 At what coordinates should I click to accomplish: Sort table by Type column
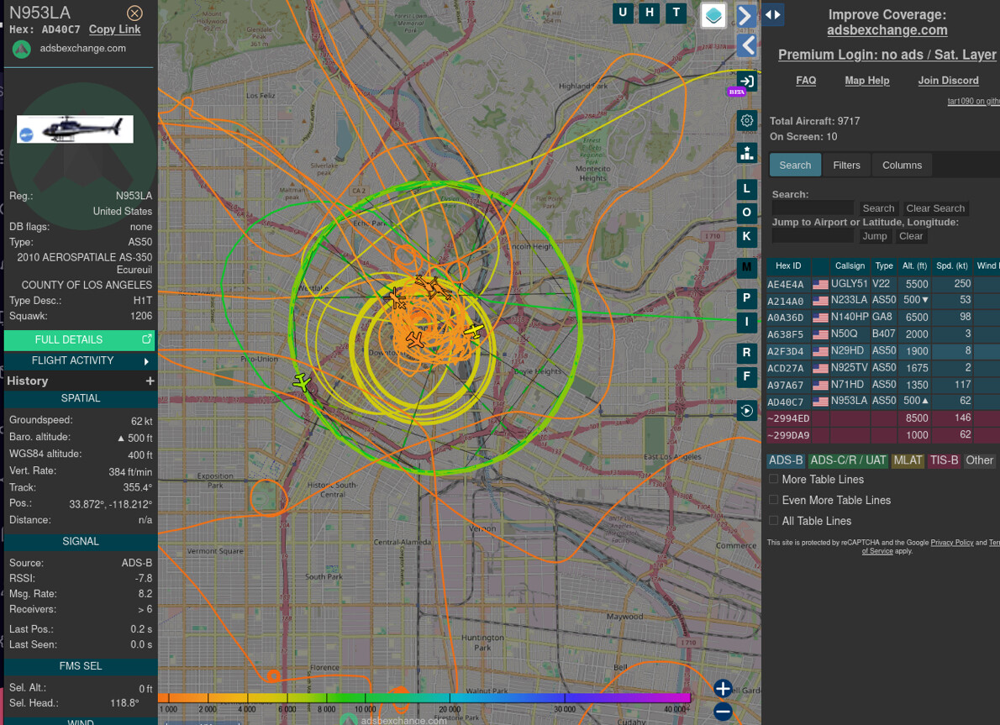coord(884,266)
